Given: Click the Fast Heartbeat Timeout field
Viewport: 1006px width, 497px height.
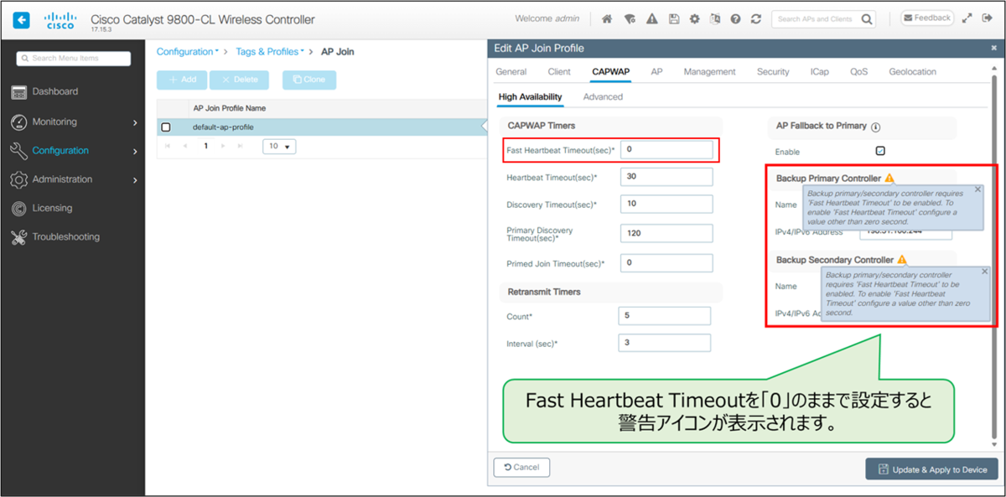Looking at the screenshot, I should tap(666, 149).
